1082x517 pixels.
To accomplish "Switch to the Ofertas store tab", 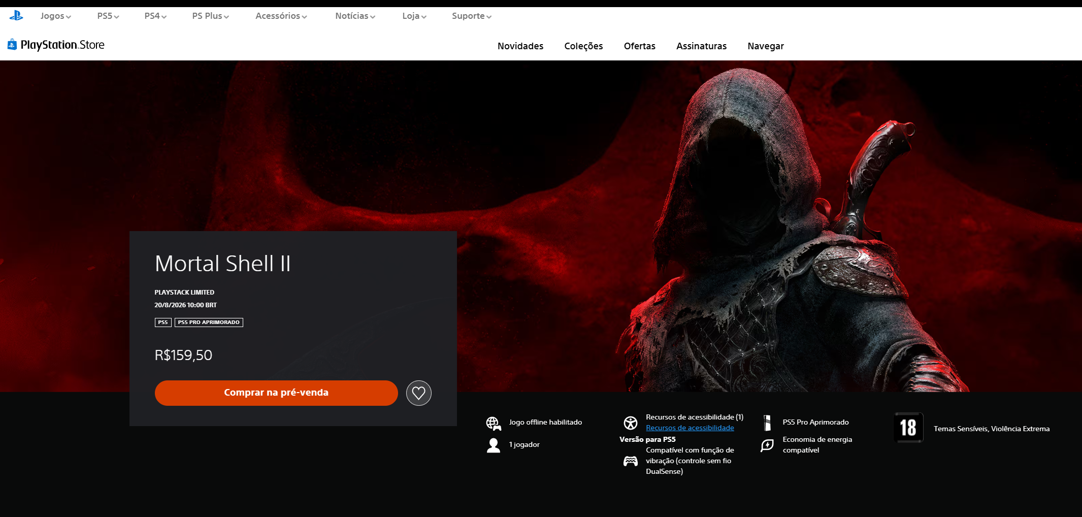I will tap(640, 46).
